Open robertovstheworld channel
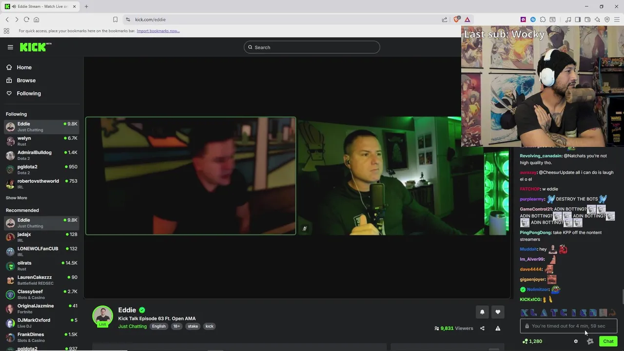 coord(41,184)
